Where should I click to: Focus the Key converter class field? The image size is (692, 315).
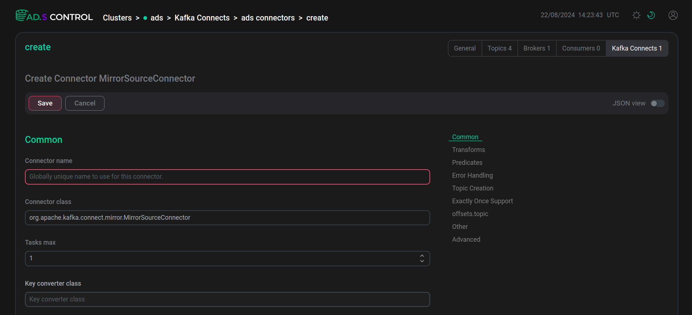(227, 299)
